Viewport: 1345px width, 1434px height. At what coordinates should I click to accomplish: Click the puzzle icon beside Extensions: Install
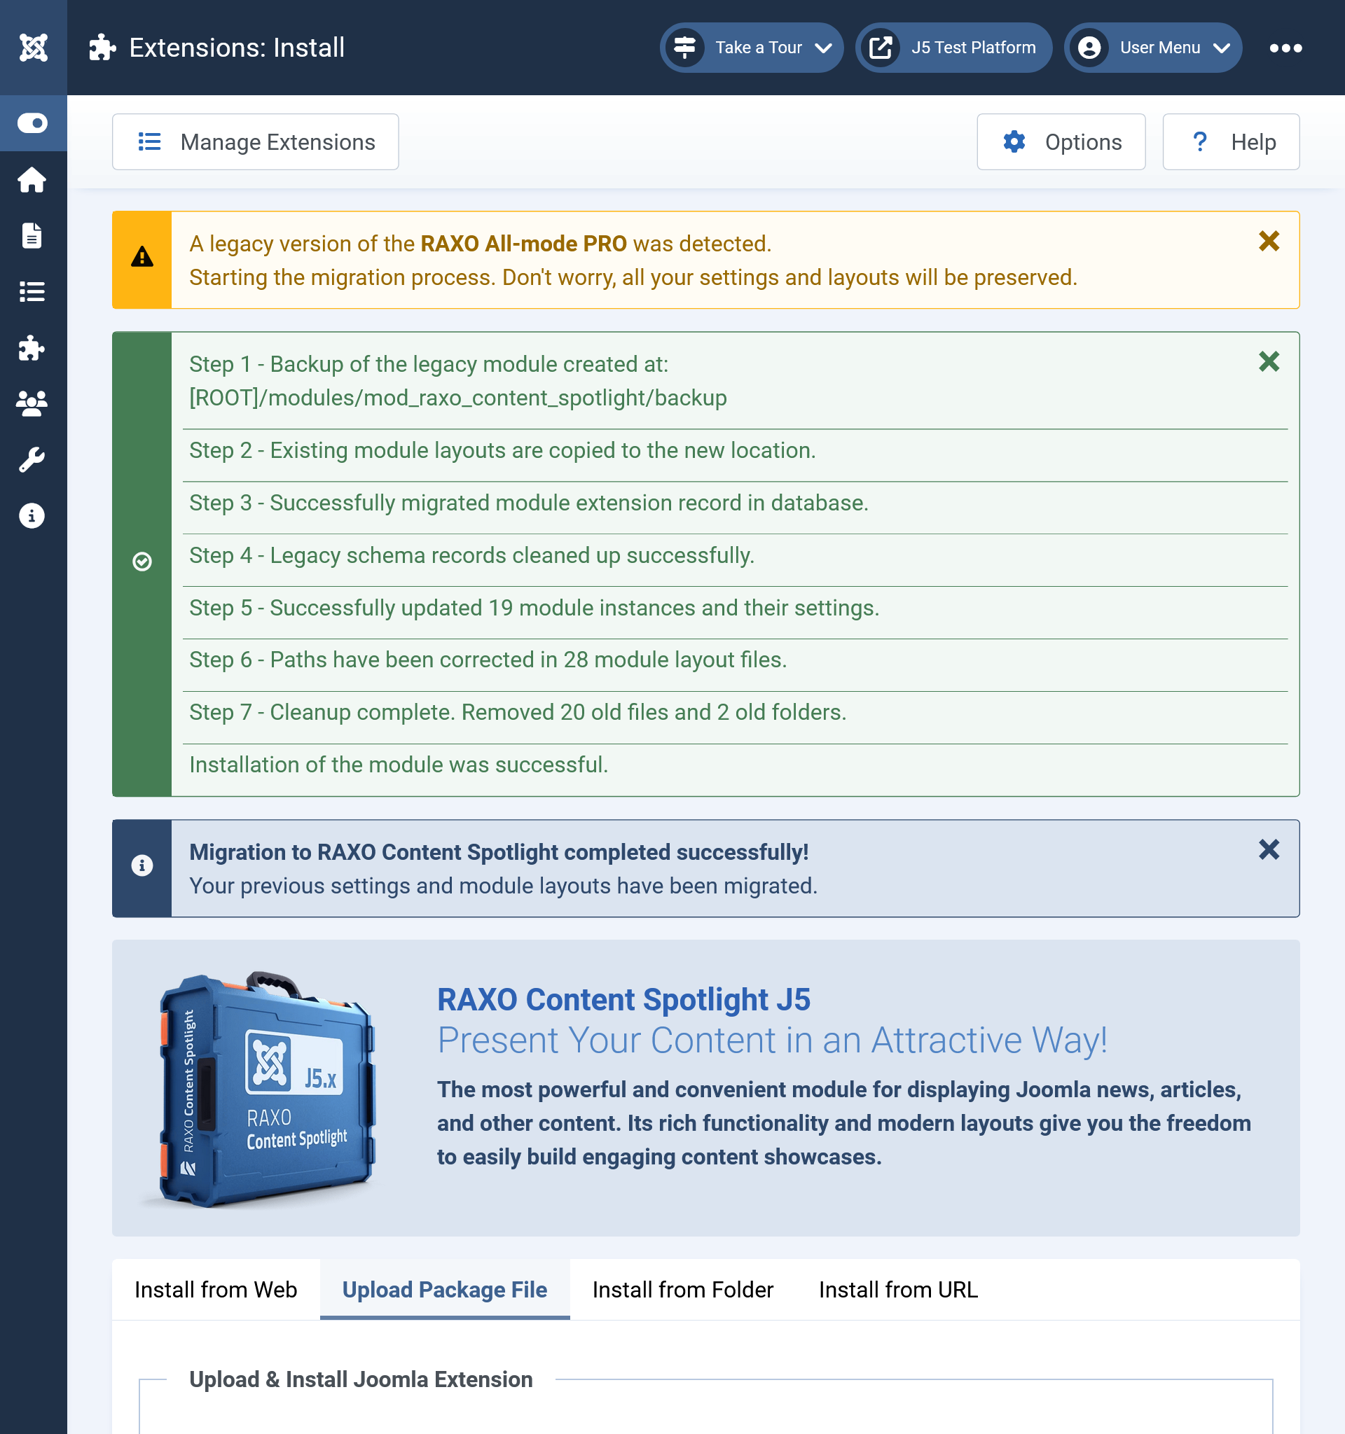click(x=102, y=48)
